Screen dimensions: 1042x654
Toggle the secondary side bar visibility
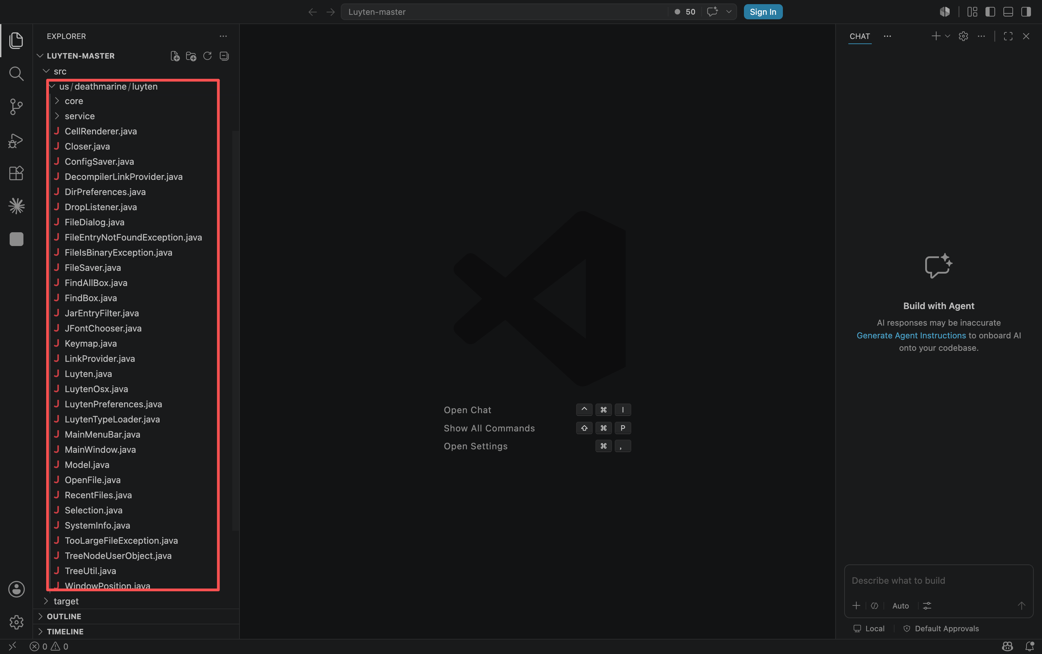pyautogui.click(x=1026, y=12)
